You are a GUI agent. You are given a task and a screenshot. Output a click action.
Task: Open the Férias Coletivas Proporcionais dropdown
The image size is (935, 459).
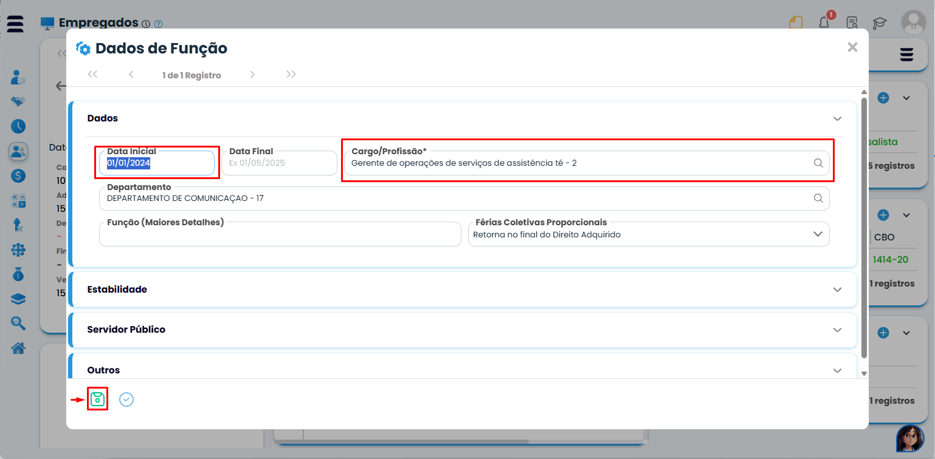pos(649,234)
